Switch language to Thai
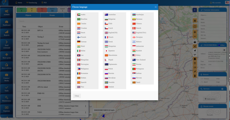The width and height of the screenshot is (230, 120). (x=82, y=87)
